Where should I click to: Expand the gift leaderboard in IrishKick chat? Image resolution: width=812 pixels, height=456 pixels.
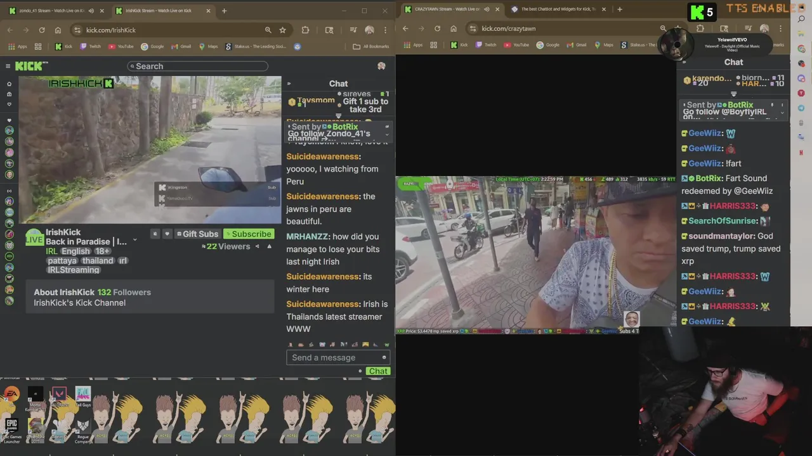[x=338, y=116]
